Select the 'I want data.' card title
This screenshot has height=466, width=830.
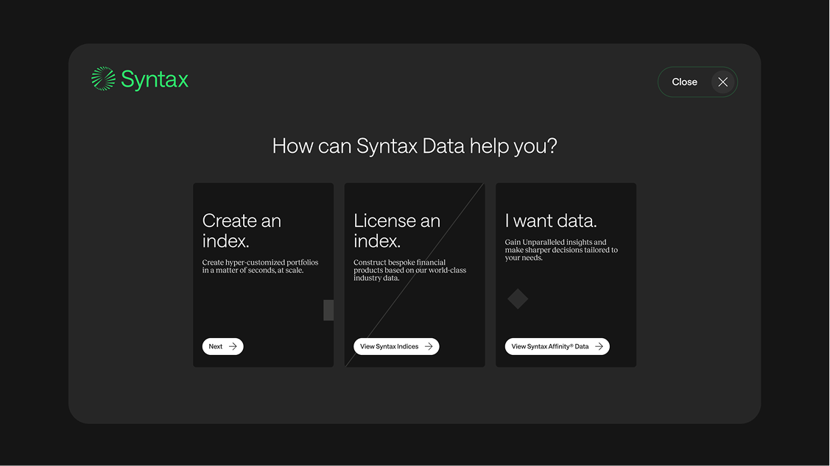(x=550, y=221)
